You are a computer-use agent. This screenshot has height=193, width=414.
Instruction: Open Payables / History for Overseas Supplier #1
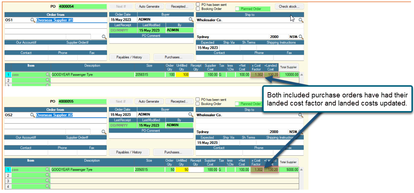point(129,57)
